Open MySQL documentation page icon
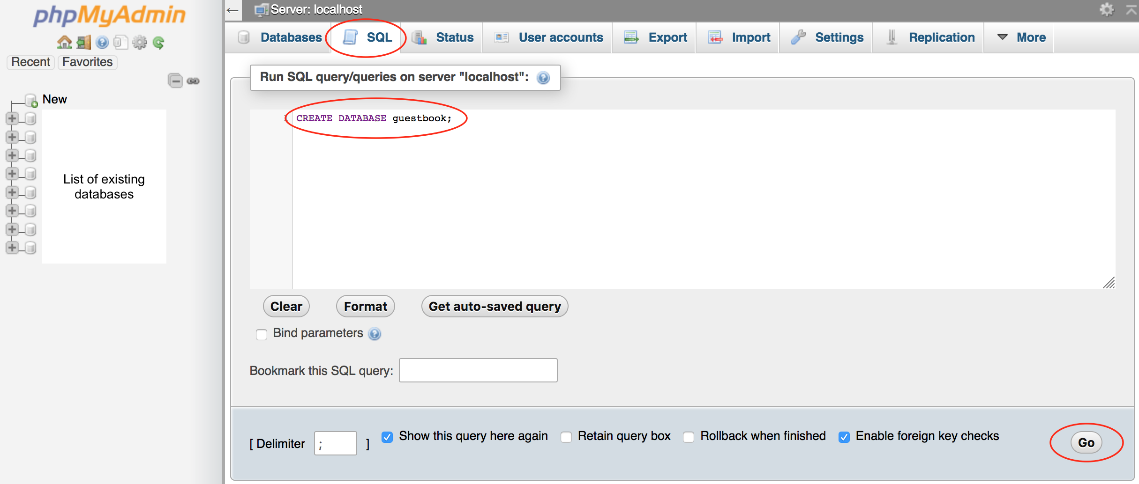 [x=121, y=42]
